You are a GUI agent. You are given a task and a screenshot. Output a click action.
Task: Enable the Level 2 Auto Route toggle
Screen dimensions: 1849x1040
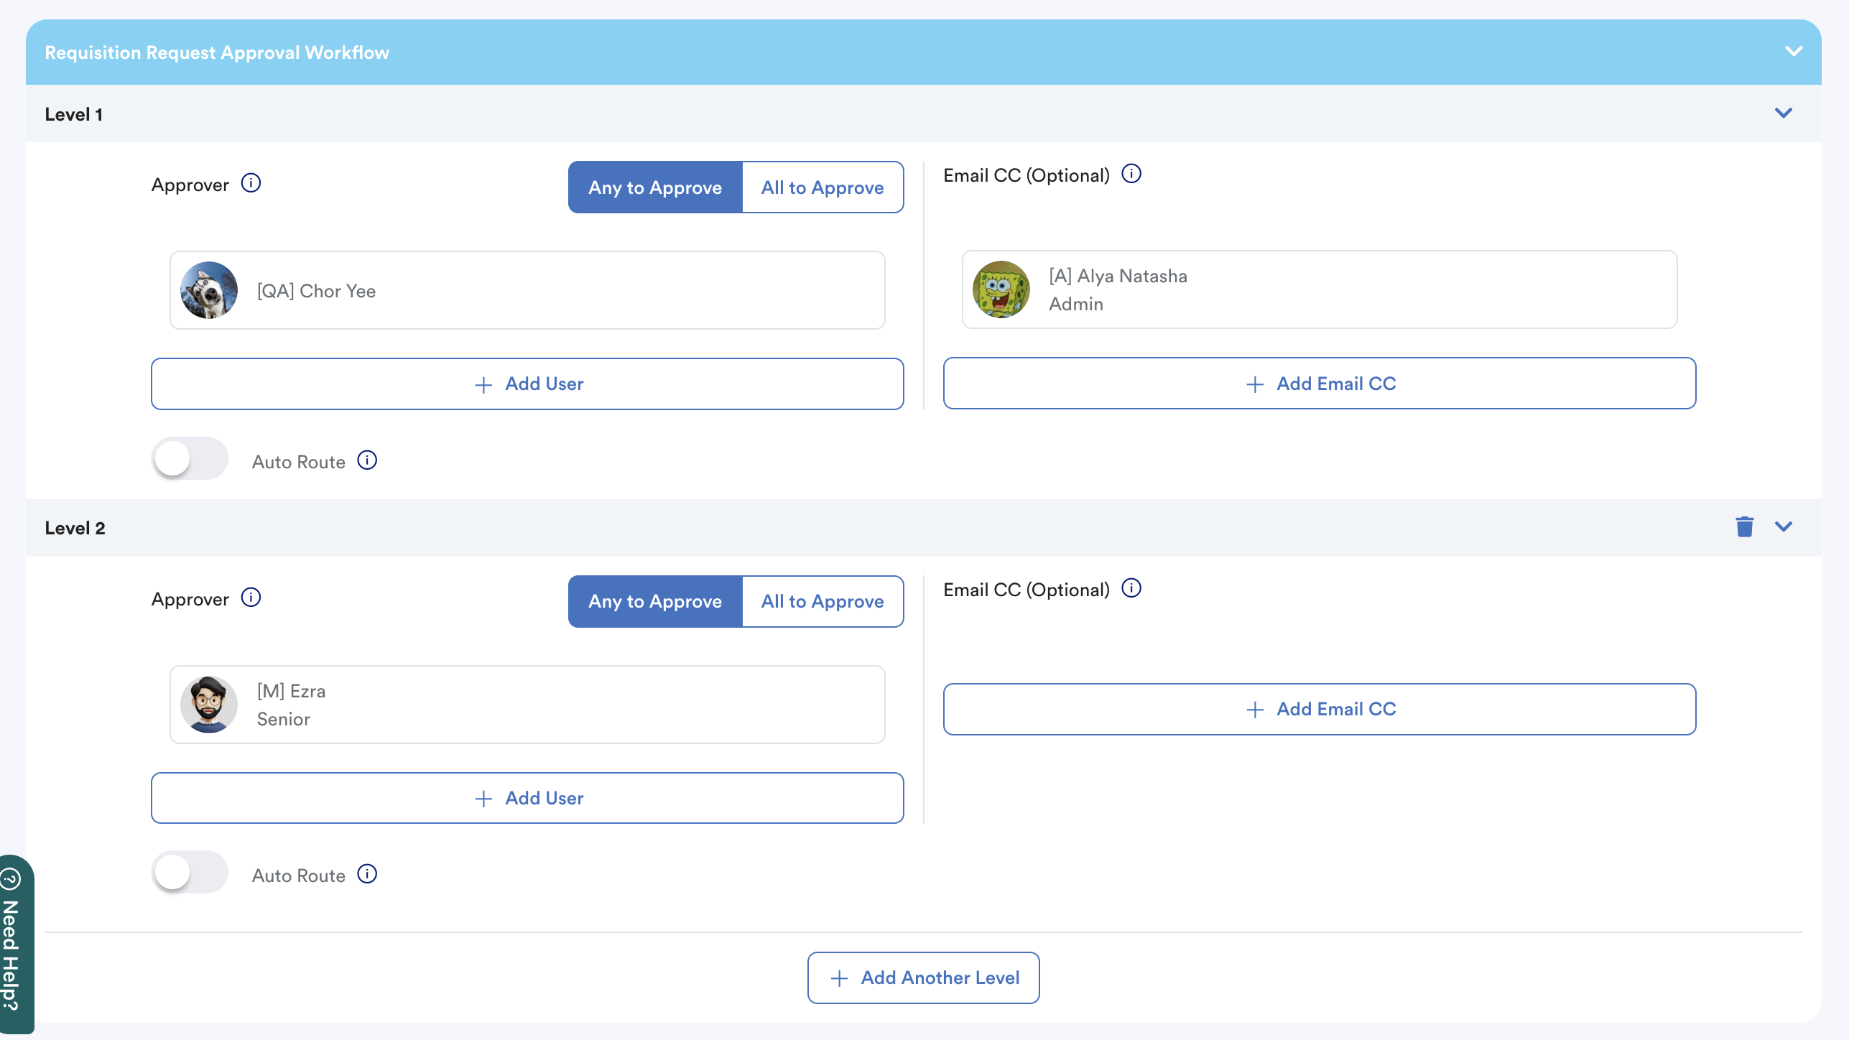(x=190, y=873)
